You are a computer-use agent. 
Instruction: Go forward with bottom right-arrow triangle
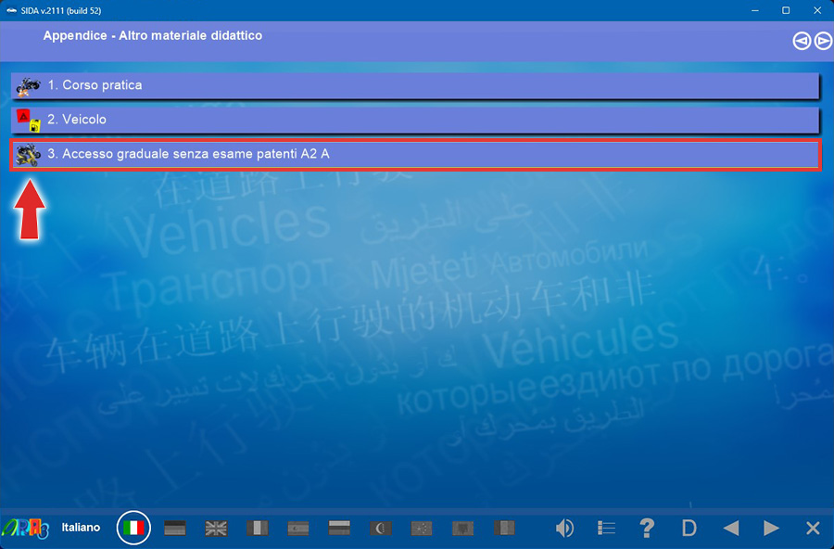771,528
